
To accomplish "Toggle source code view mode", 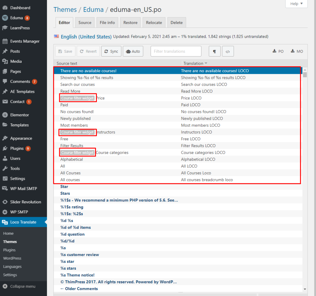I will 228,51.
